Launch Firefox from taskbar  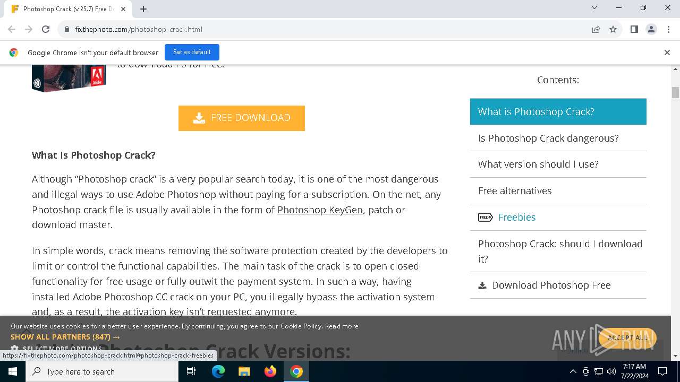point(270,371)
